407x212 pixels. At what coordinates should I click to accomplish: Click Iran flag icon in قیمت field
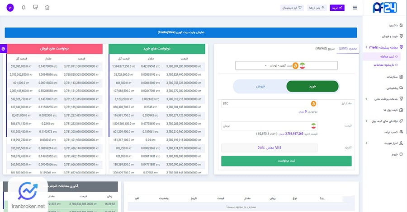tap(313, 126)
